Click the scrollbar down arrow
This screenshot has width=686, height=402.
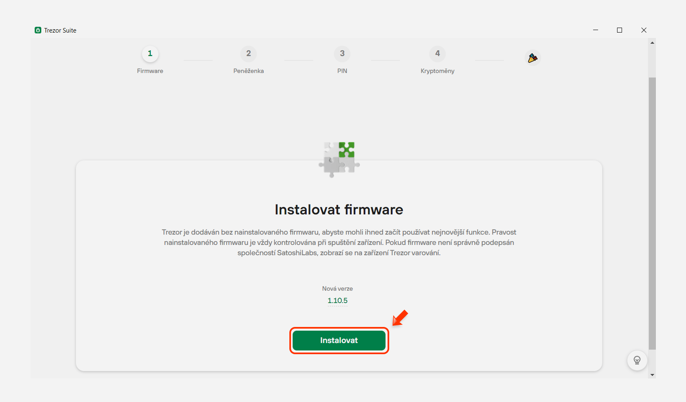pos(652,375)
